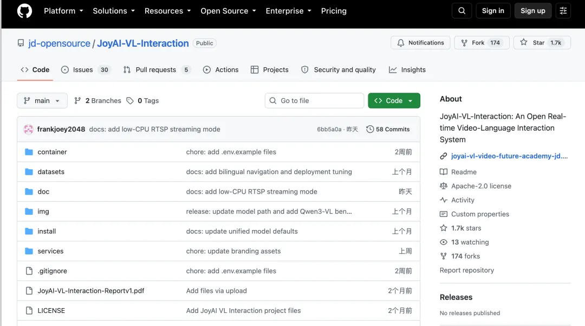Click the LICENSE file icon
The image size is (585, 326).
click(x=29, y=310)
